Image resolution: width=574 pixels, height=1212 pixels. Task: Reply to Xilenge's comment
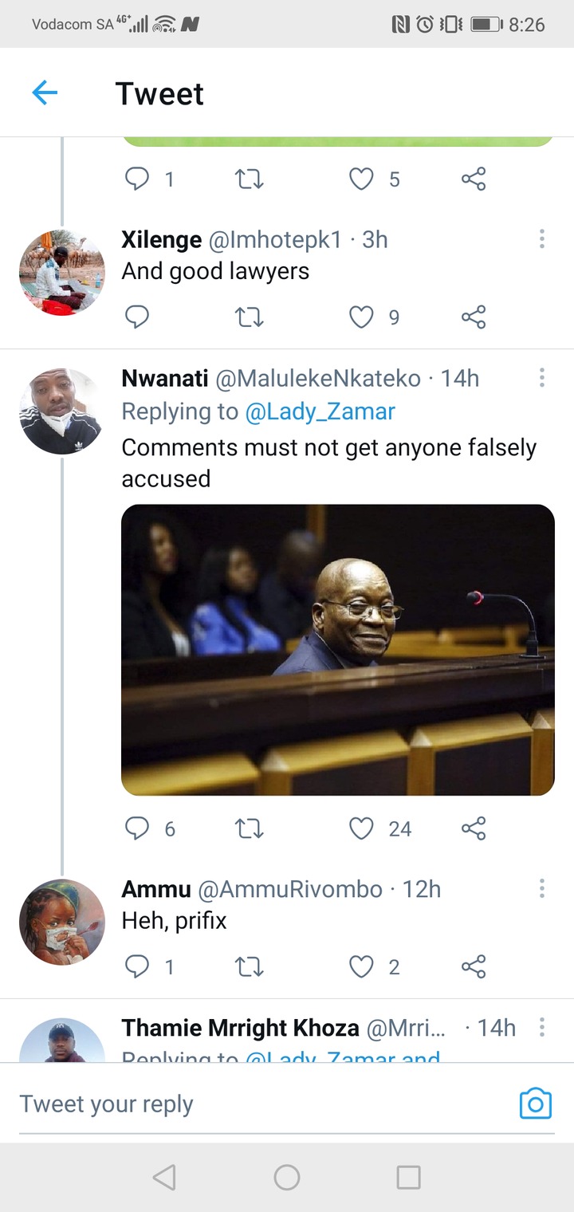[x=137, y=318]
